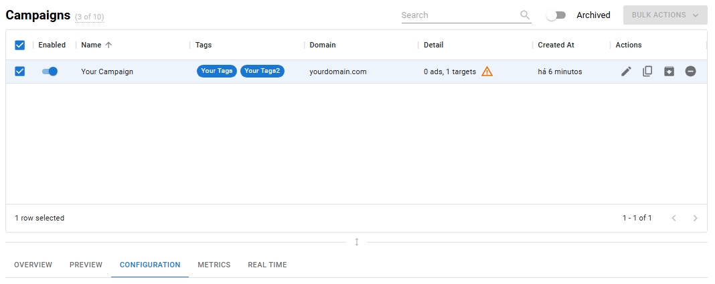The width and height of the screenshot is (715, 284).
Task: Click the Your Tags2 tag chip
Action: (262, 72)
